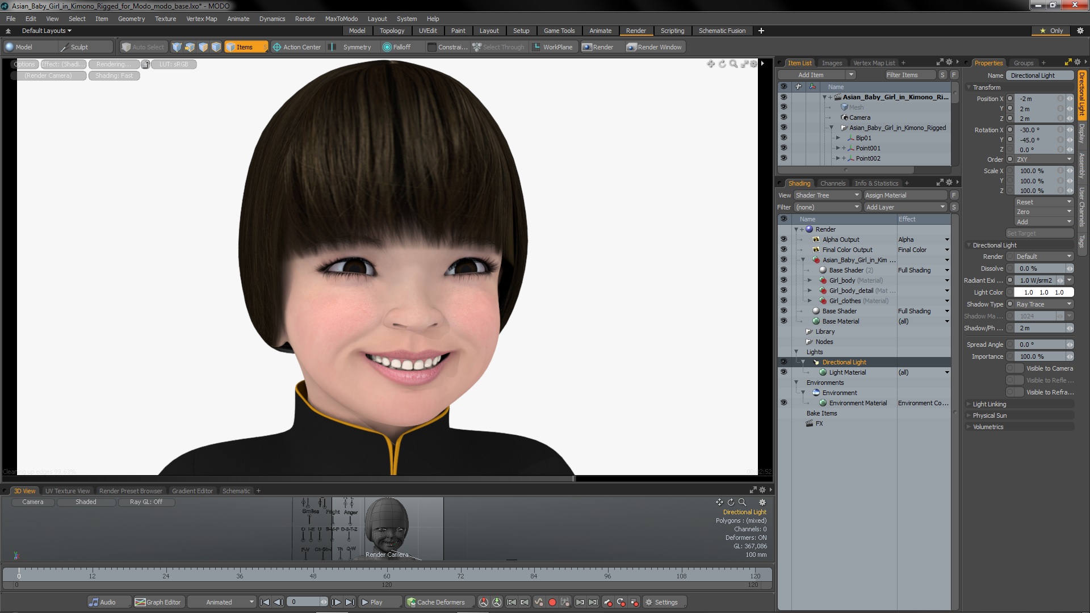Viewport: 1090px width, 613px height.
Task: Step forward one frame
Action: click(x=336, y=602)
